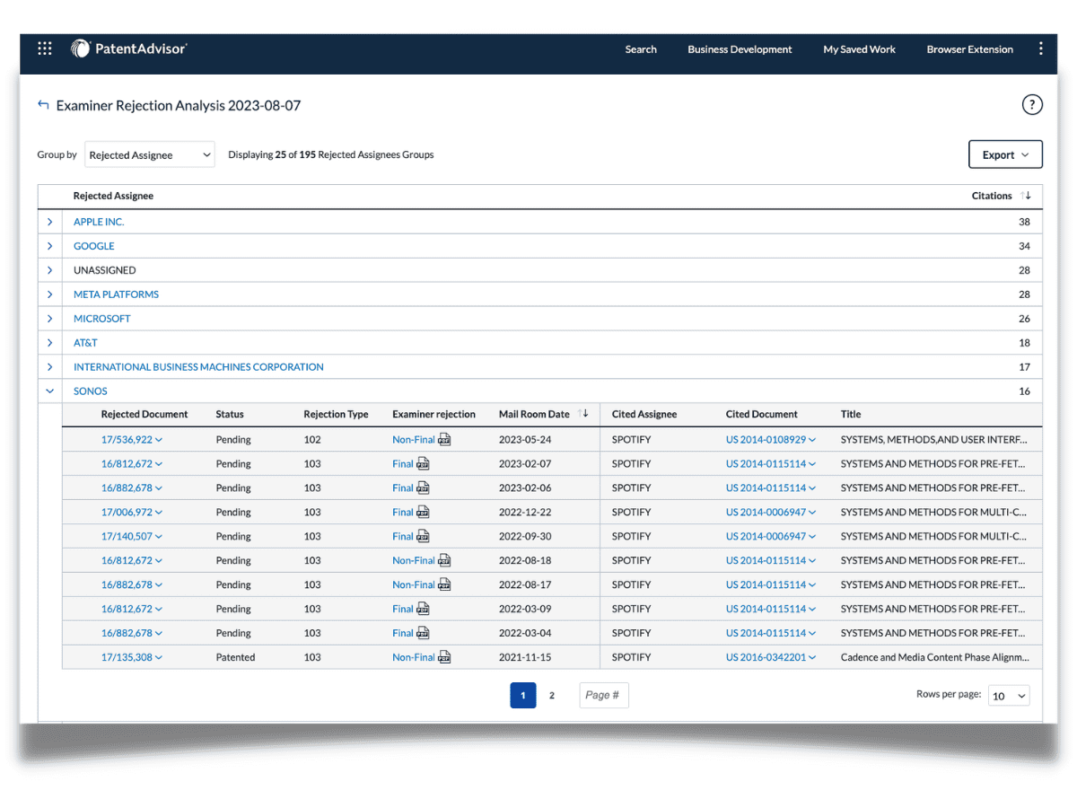Click the Page # input field
This screenshot has width=1077, height=808.
pos(603,695)
